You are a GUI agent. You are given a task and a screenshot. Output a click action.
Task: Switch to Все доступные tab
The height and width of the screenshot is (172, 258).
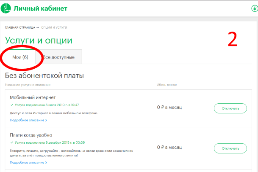tap(59, 57)
